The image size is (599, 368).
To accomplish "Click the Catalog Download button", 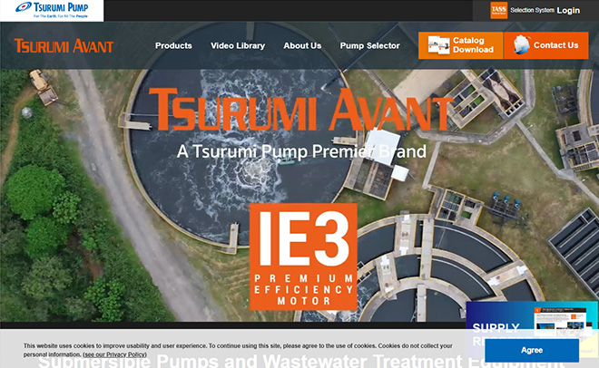I will (461, 45).
